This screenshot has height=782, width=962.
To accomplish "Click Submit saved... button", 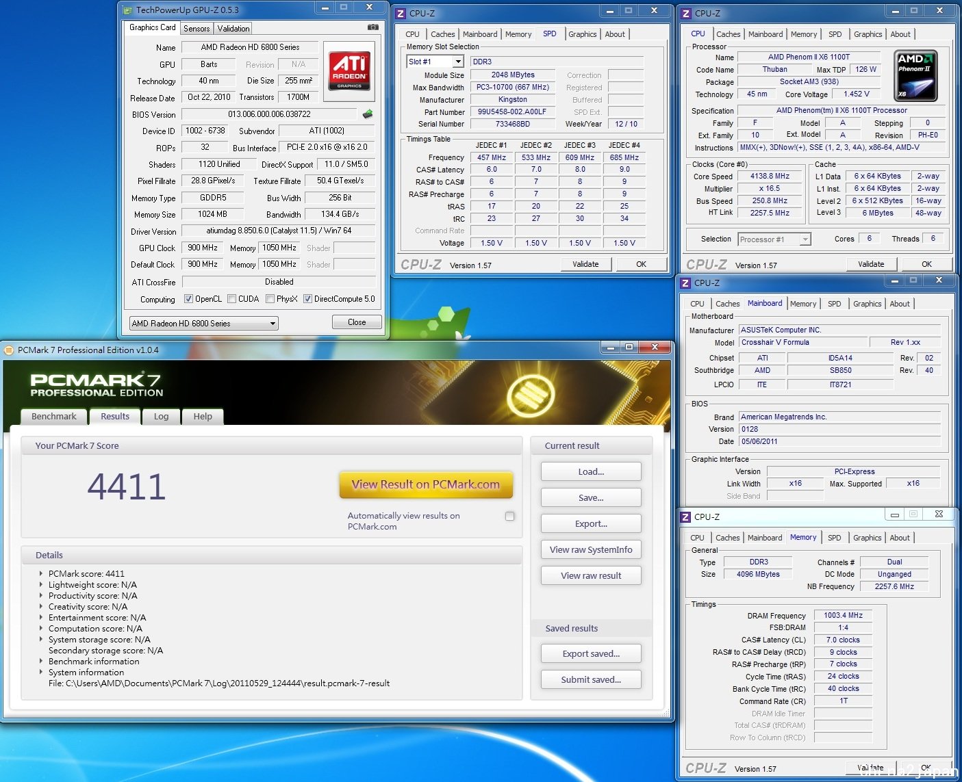I will (x=591, y=679).
